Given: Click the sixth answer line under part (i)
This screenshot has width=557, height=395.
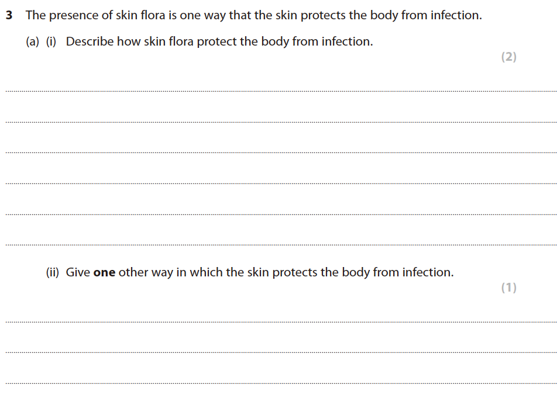Looking at the screenshot, I should click(x=281, y=245).
